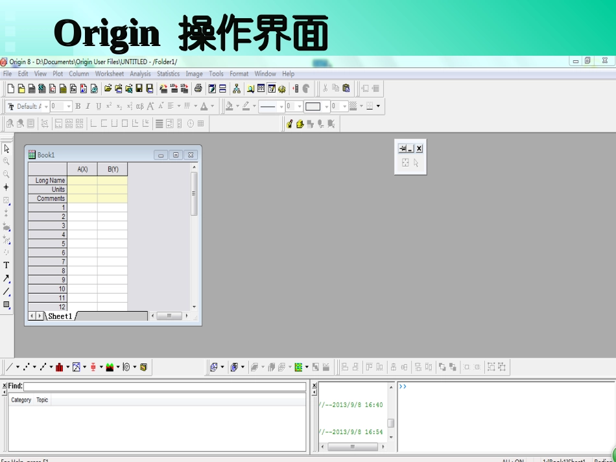Toggle Greek (αβ) font mode
The image size is (616, 462).
(140, 106)
